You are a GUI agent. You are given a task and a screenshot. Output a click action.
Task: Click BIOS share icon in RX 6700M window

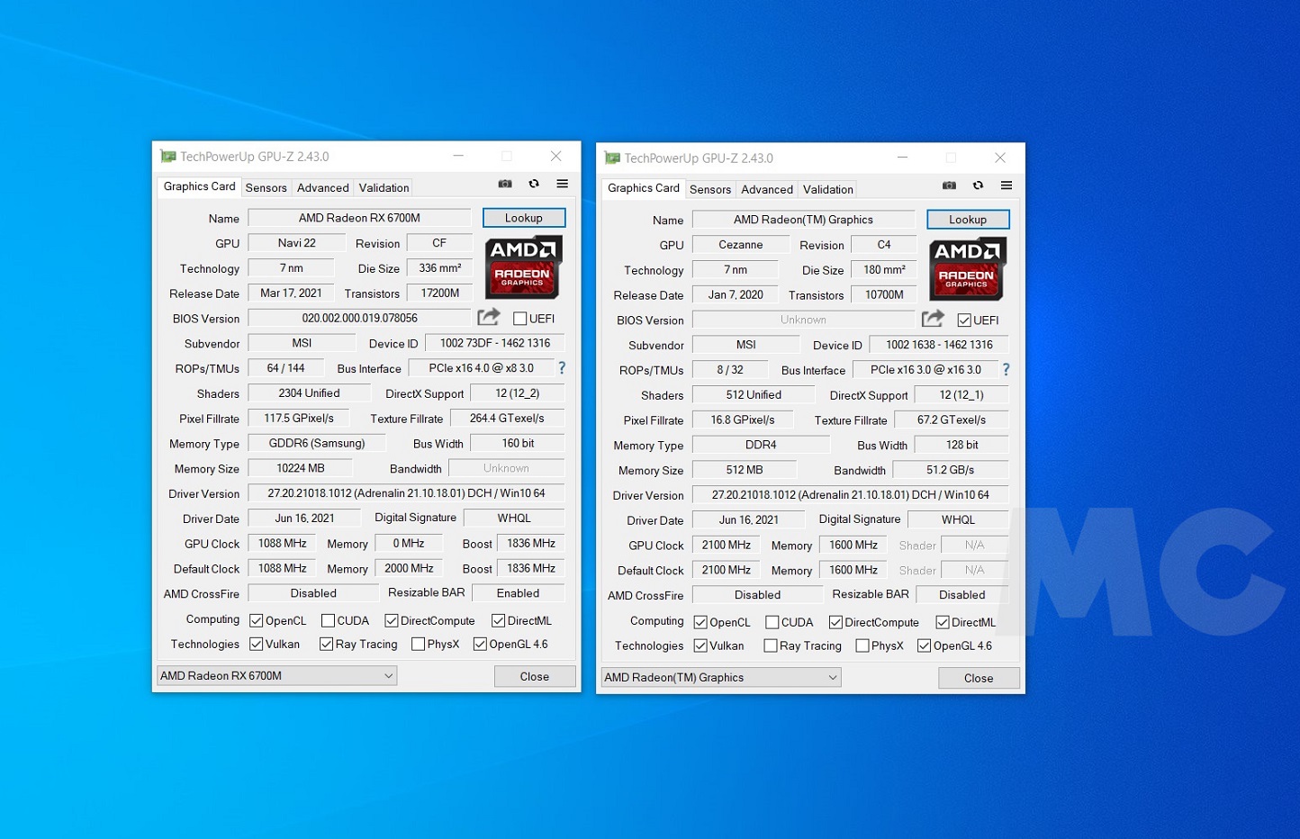click(488, 317)
